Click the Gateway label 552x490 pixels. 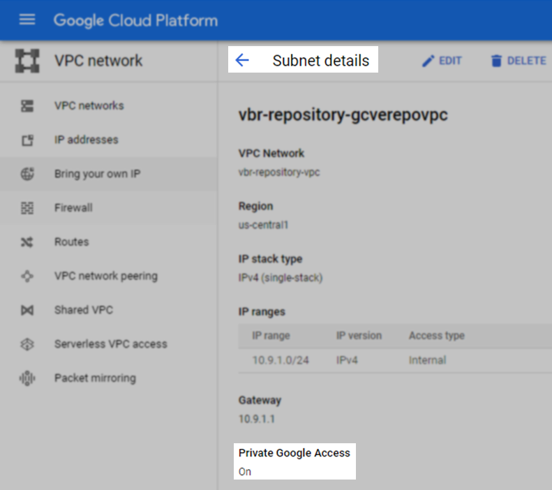(260, 400)
